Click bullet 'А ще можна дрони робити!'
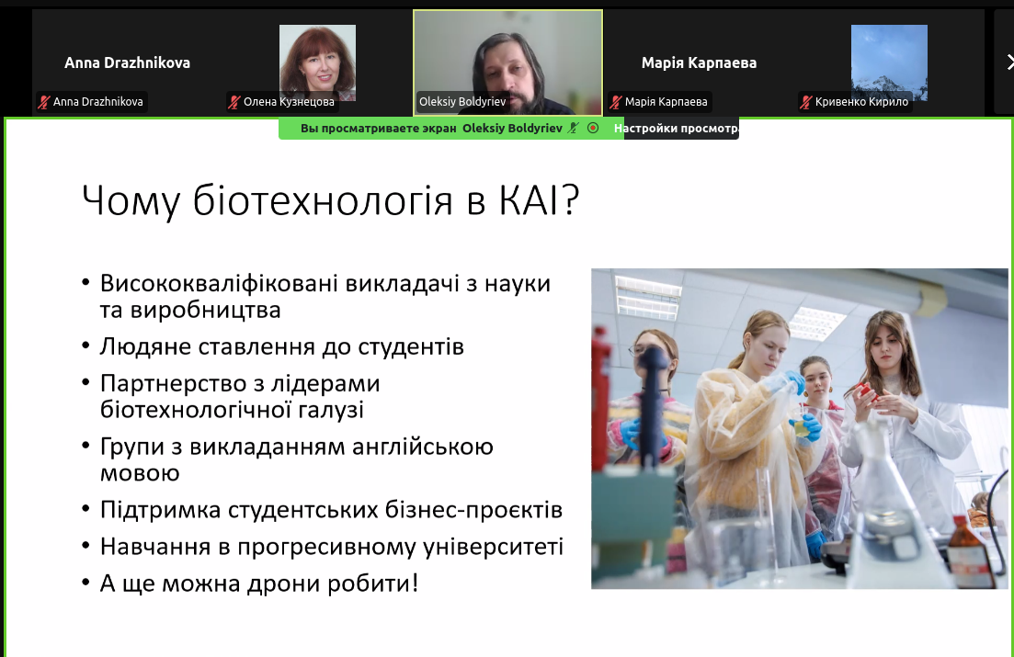 pos(259,583)
